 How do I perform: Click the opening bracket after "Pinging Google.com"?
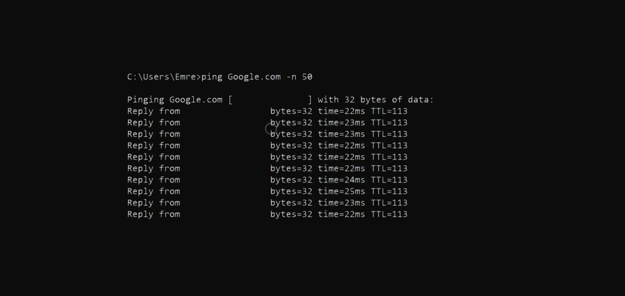click(x=230, y=99)
